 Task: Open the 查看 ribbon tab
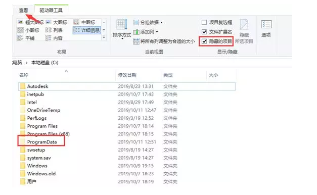23,10
